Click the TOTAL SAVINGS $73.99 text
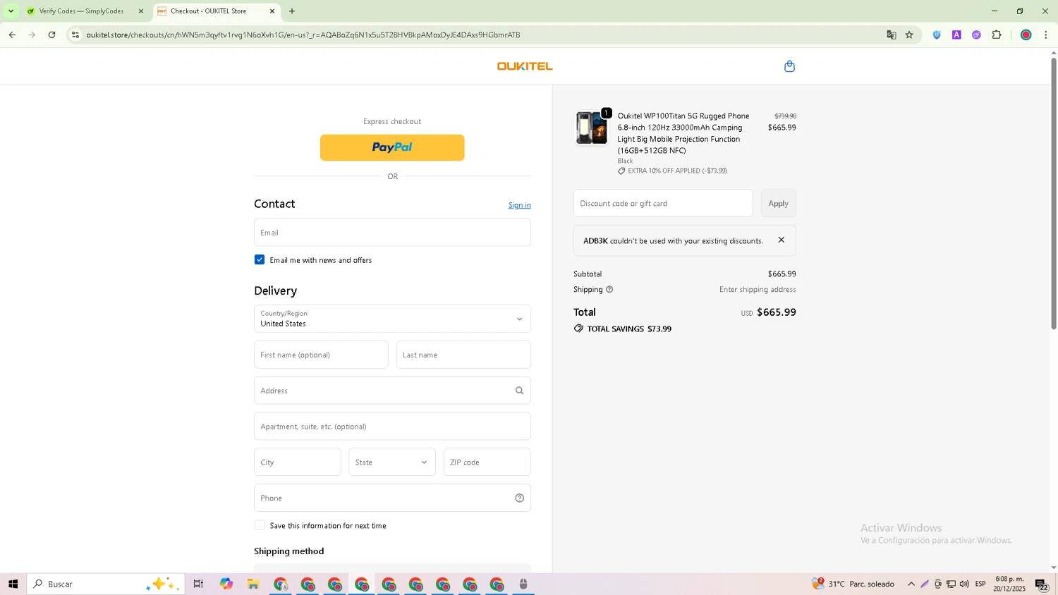The width and height of the screenshot is (1058, 595). [629, 329]
